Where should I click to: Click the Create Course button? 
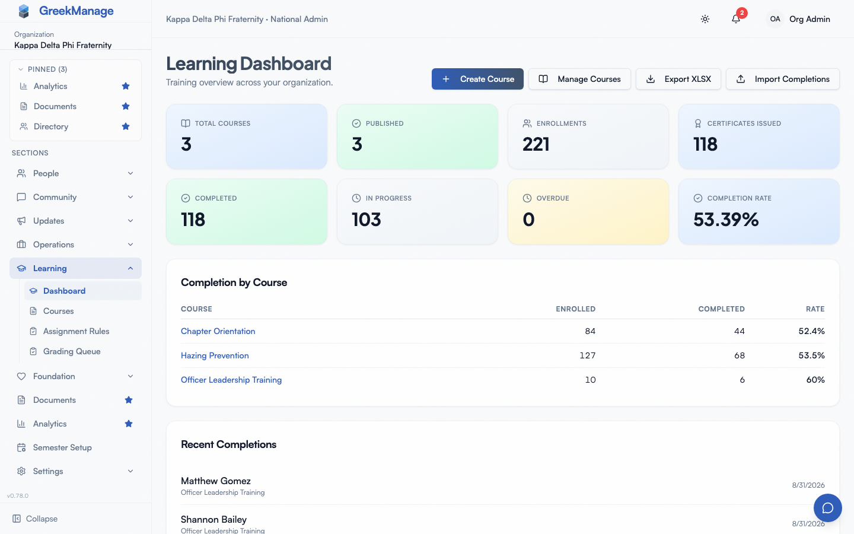pos(477,79)
